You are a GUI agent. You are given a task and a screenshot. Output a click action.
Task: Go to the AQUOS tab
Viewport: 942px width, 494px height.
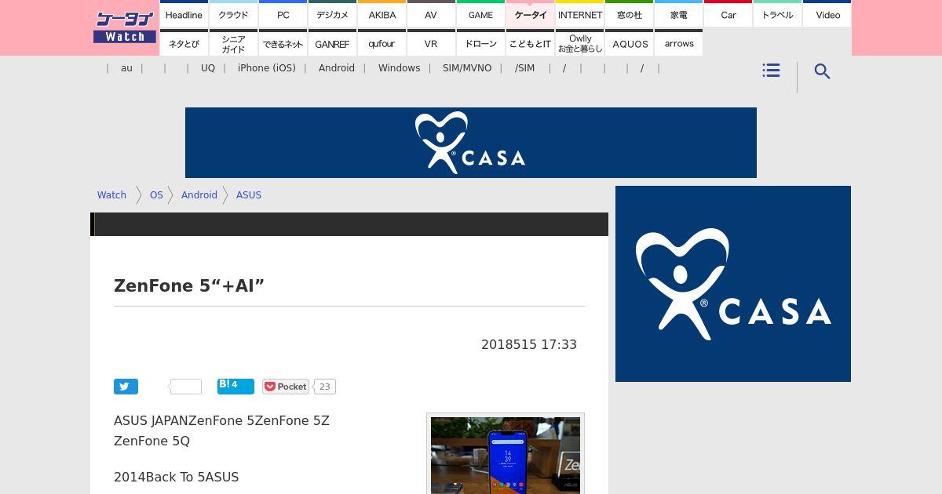pyautogui.click(x=629, y=44)
